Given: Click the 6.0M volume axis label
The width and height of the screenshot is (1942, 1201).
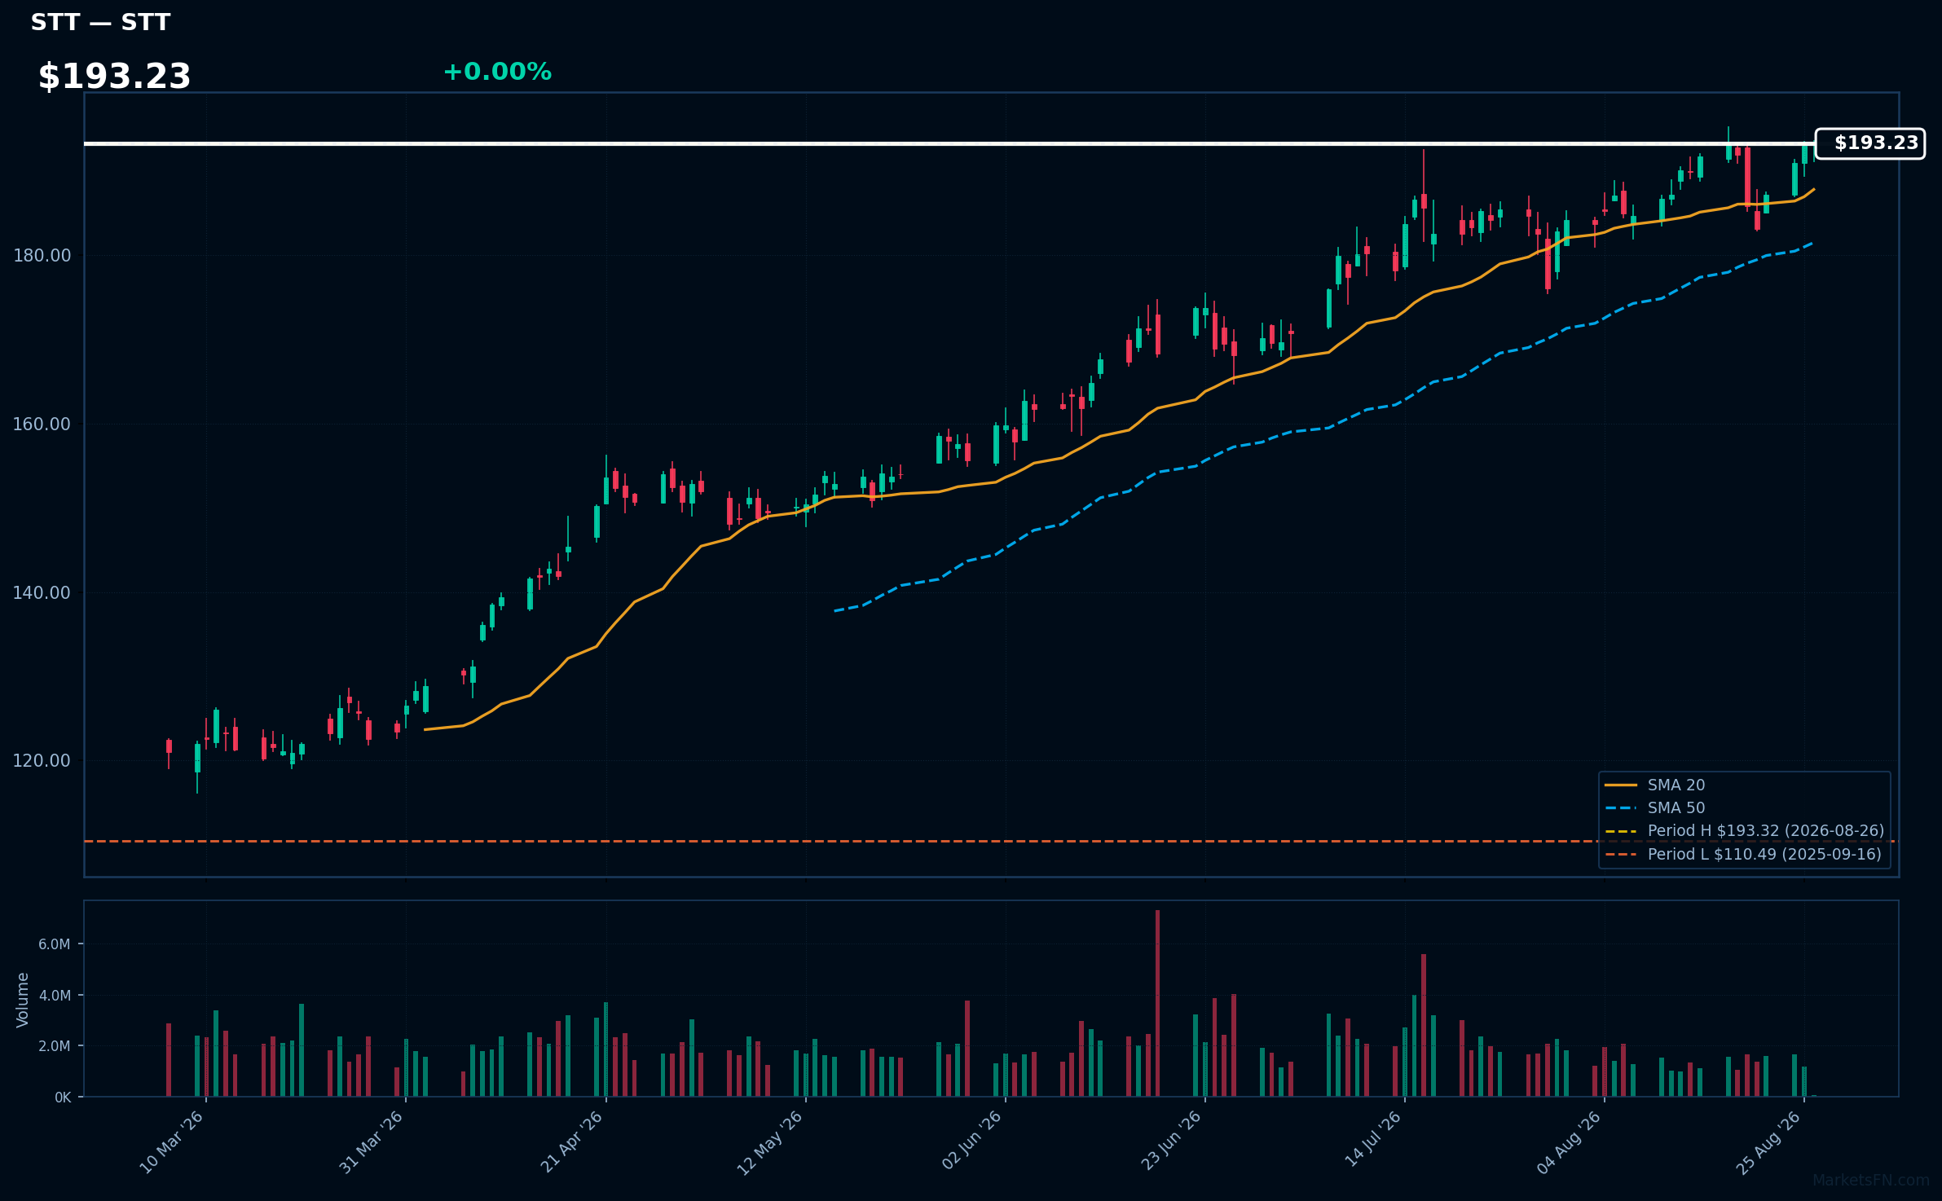Looking at the screenshot, I should pyautogui.click(x=55, y=944).
